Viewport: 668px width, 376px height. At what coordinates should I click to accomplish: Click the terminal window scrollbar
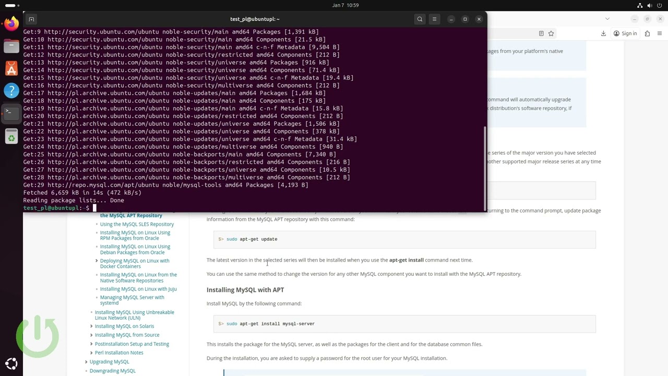coord(485,168)
